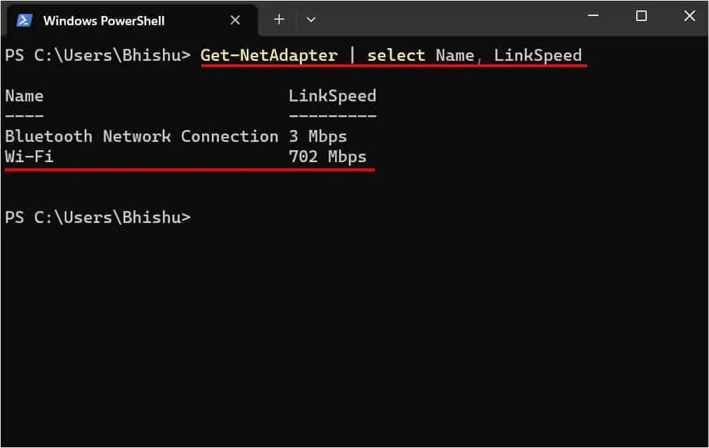The image size is (709, 448).
Task: Place cursor at the active PowerShell prompt
Action: click(203, 217)
